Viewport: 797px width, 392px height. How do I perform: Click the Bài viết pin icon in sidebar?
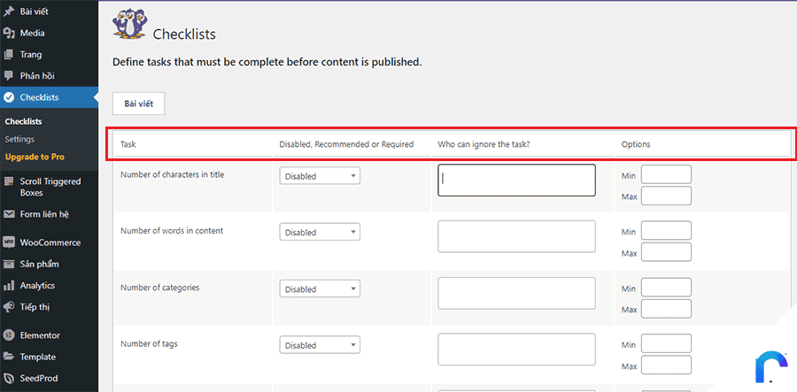tap(9, 12)
